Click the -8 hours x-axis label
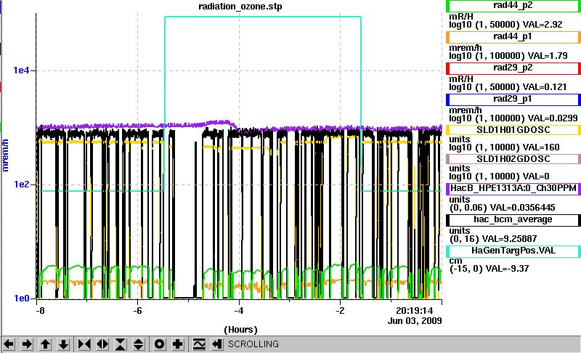 (x=40, y=310)
